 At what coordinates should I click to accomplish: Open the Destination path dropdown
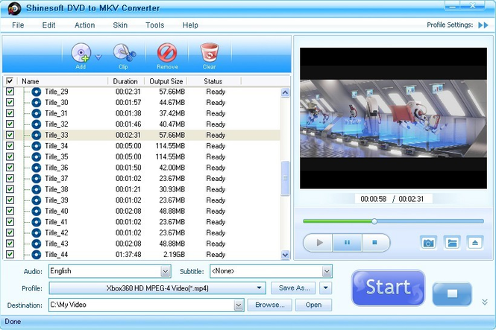(x=239, y=305)
